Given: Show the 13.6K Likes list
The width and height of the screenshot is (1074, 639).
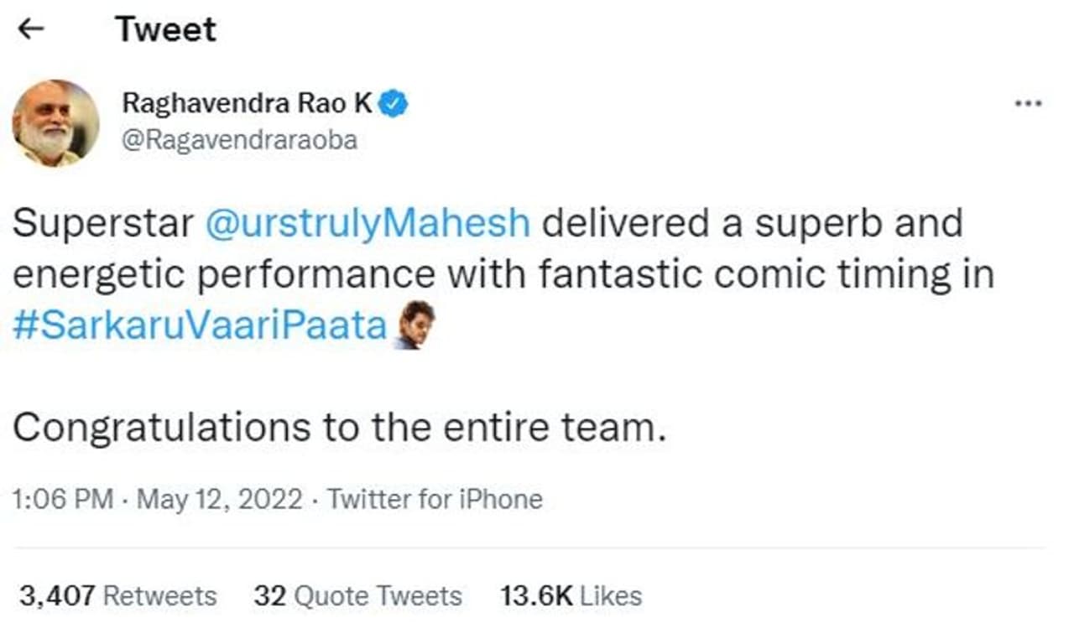Looking at the screenshot, I should [x=571, y=596].
